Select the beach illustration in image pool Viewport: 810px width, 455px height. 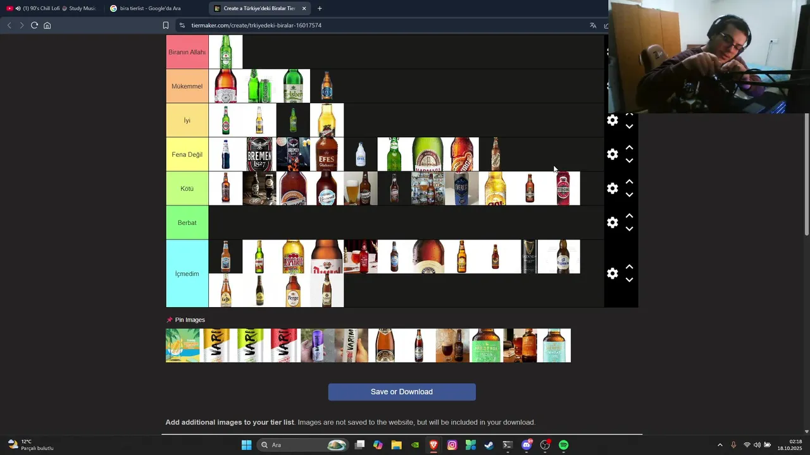click(182, 346)
